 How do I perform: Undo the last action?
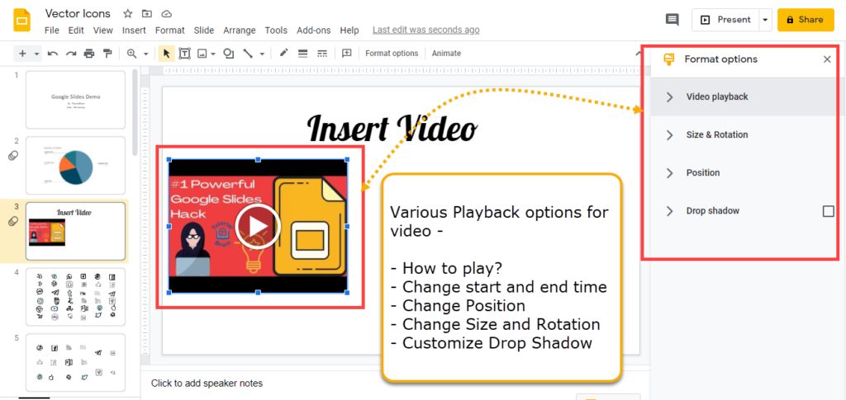coord(53,54)
